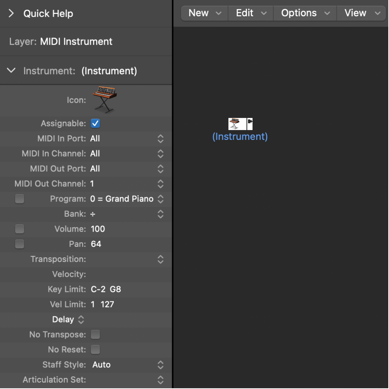389x389 pixels.
Task: Toggle the No Reset checkbox
Action: [95, 350]
